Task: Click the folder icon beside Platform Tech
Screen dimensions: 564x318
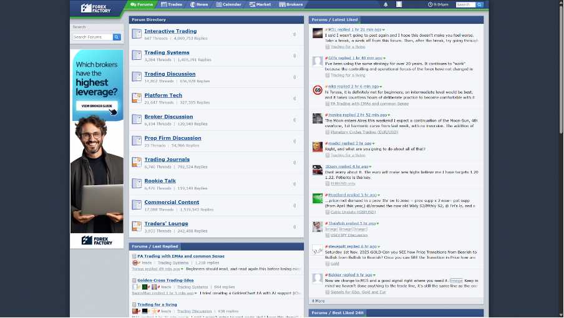Action: pos(137,98)
